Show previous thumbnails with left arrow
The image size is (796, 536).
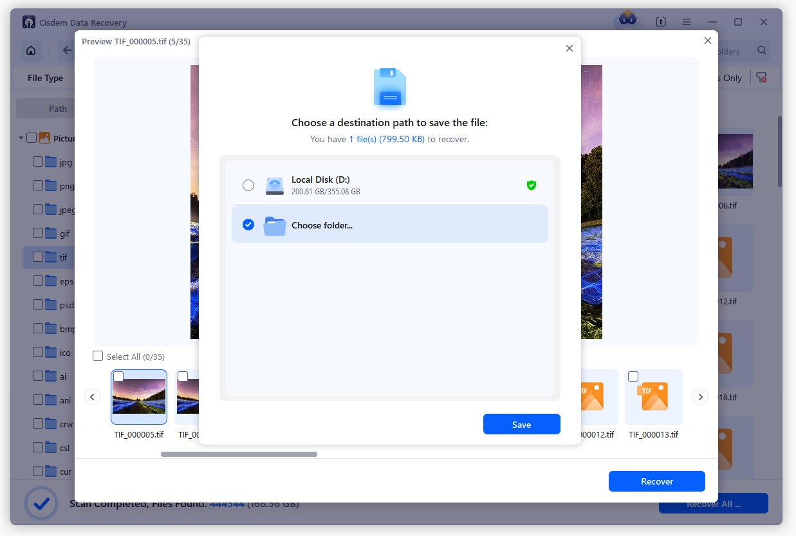[x=93, y=397]
